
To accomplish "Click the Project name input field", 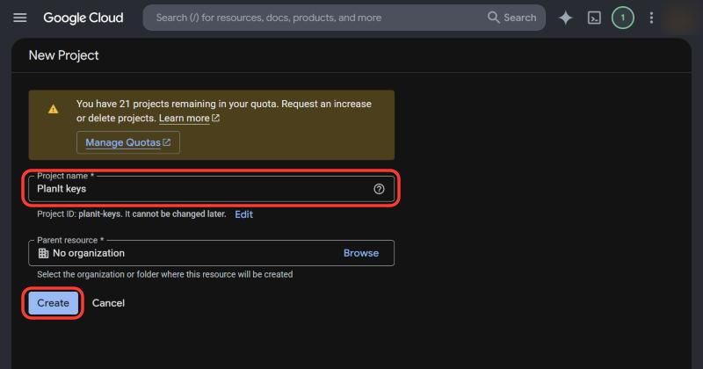I will pyautogui.click(x=211, y=189).
